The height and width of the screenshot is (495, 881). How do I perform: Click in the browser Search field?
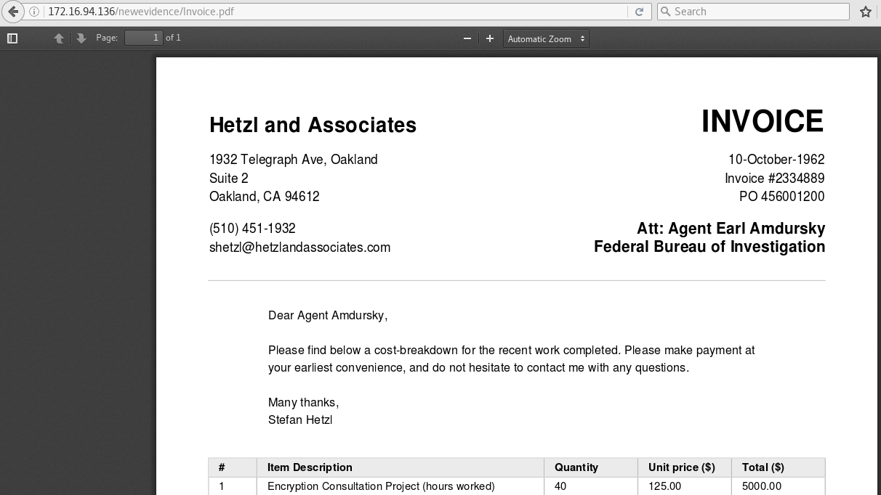(x=756, y=12)
